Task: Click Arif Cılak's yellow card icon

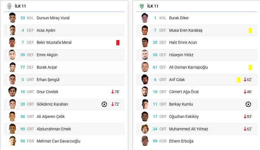Action: tap(239, 80)
